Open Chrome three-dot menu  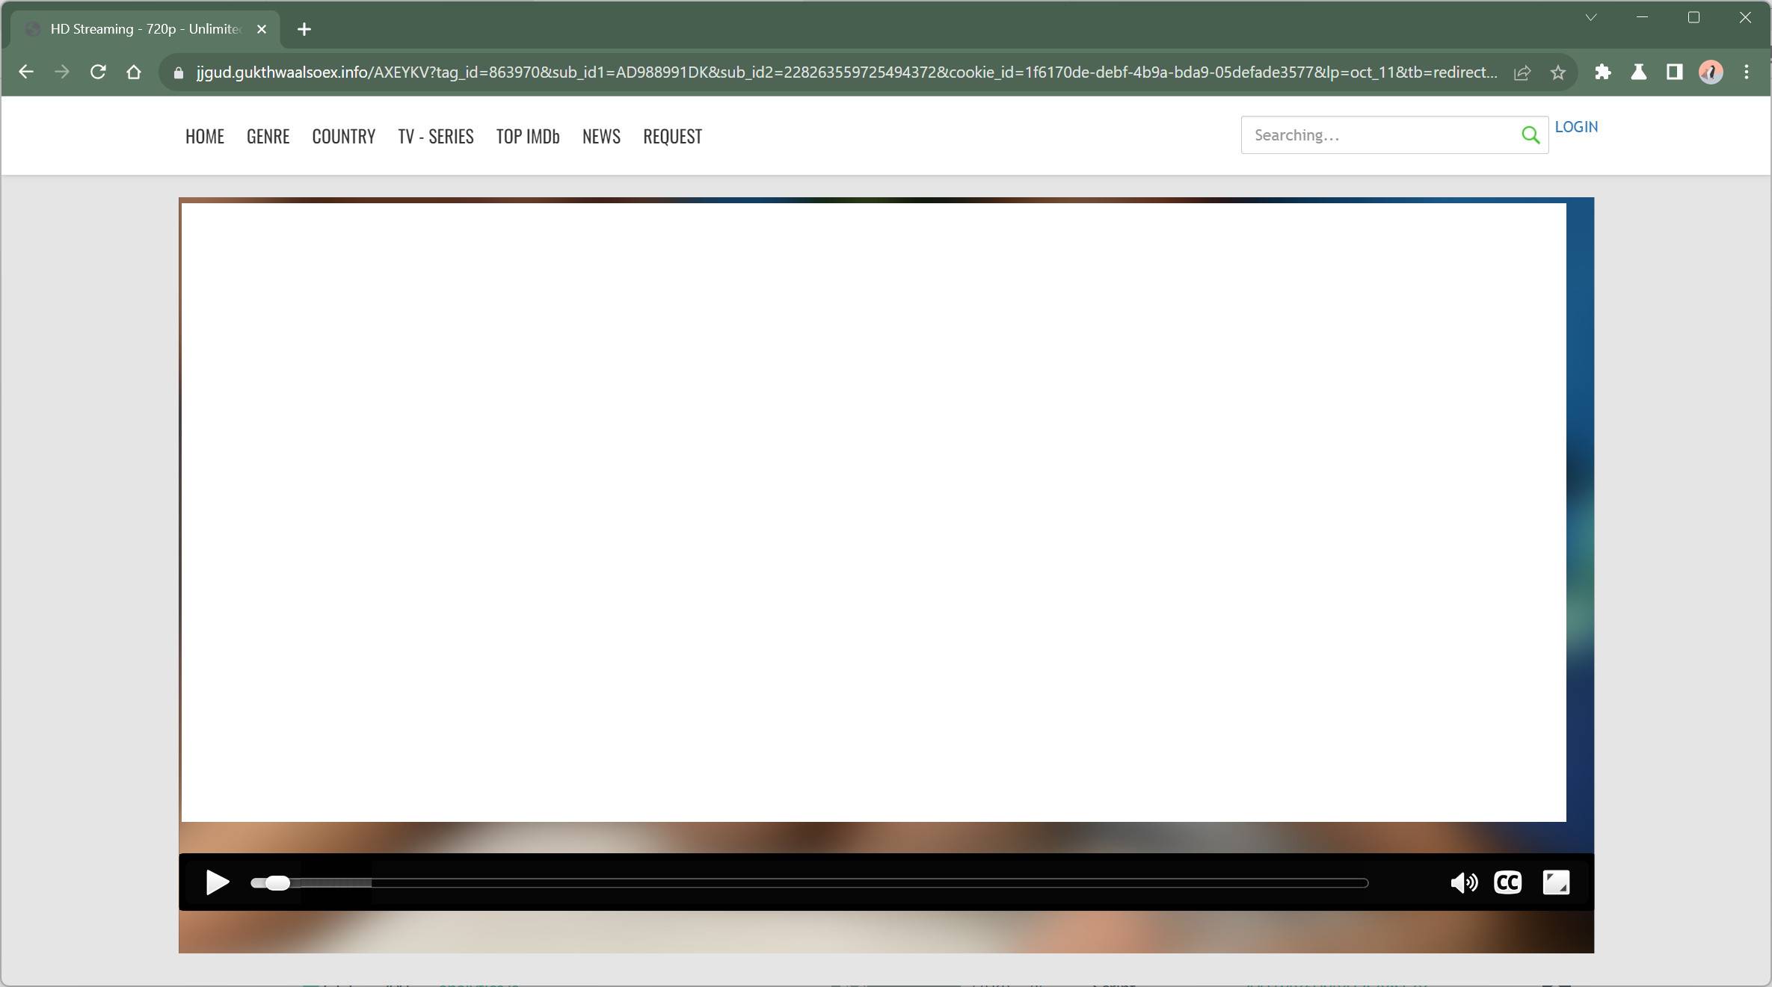coord(1747,72)
